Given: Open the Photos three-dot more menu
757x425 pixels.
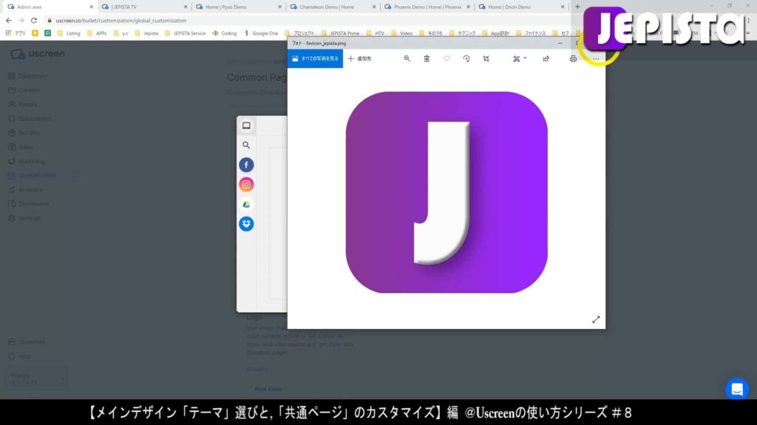Looking at the screenshot, I should [x=597, y=59].
